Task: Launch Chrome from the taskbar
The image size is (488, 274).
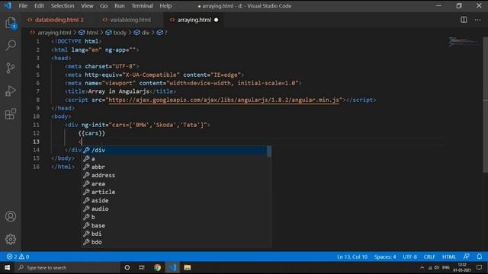Action: pyautogui.click(x=157, y=267)
